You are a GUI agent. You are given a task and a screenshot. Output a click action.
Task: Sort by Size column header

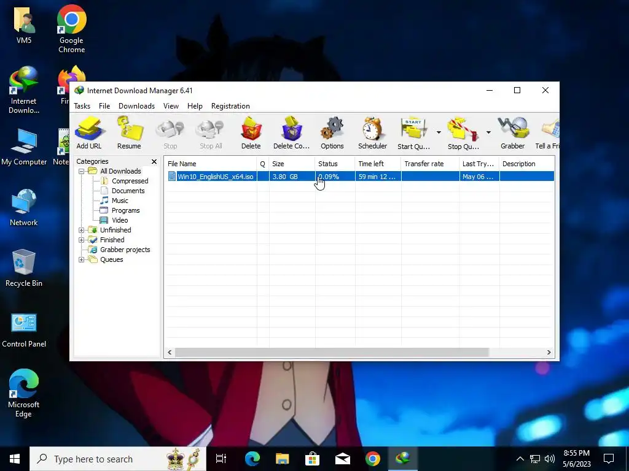[292, 164]
